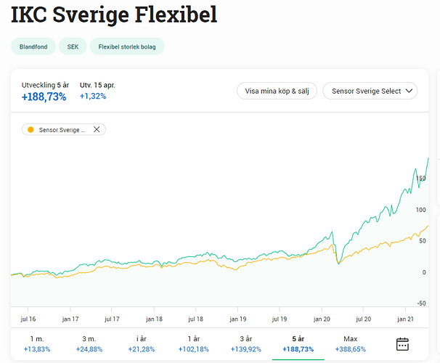The width and height of the screenshot is (440, 363).
Task: Click the jan 21 axis label
Action: pos(405,319)
